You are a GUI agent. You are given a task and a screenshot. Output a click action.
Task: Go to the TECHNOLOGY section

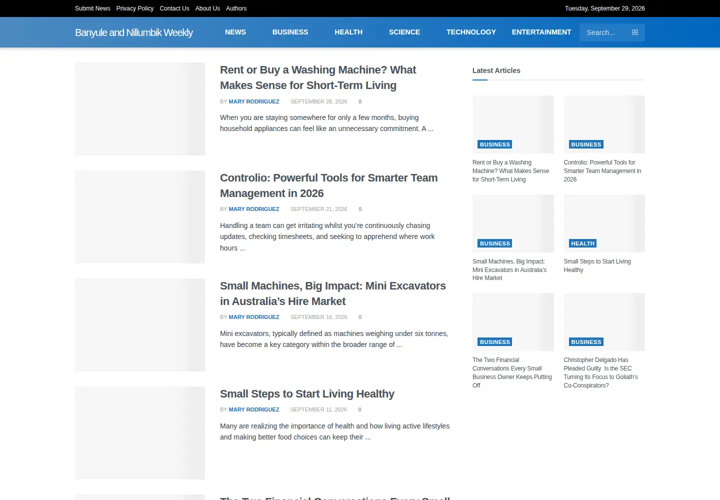(x=471, y=32)
